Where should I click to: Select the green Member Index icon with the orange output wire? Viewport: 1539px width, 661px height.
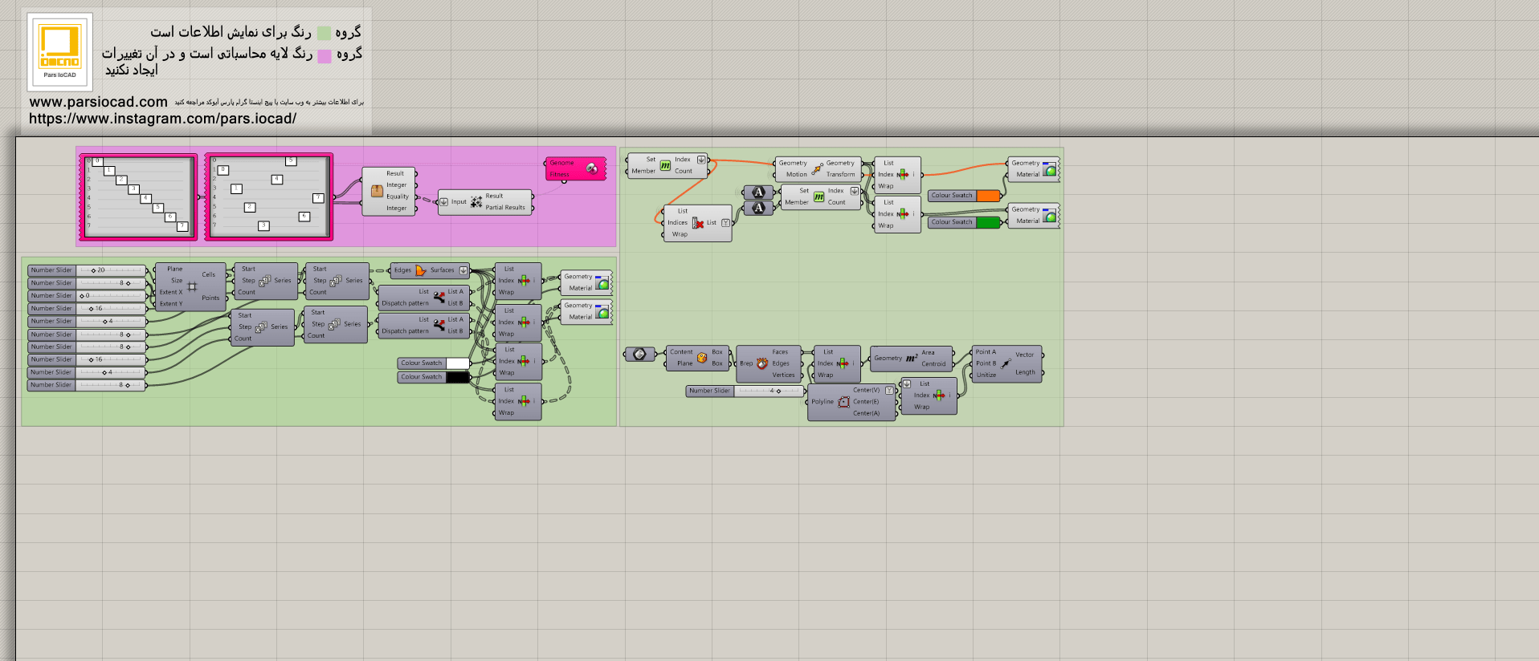point(665,165)
